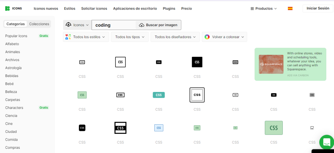Viewport: 334px width, 153px height.
Task: Open Todos los diseñadores dropdown
Action: (x=175, y=37)
